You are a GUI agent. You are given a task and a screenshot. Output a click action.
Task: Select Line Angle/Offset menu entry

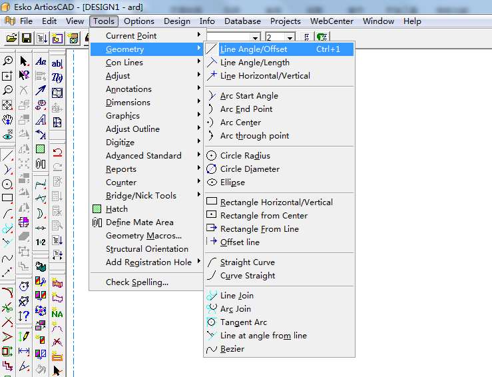[254, 49]
